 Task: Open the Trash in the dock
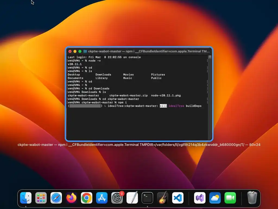point(252,198)
